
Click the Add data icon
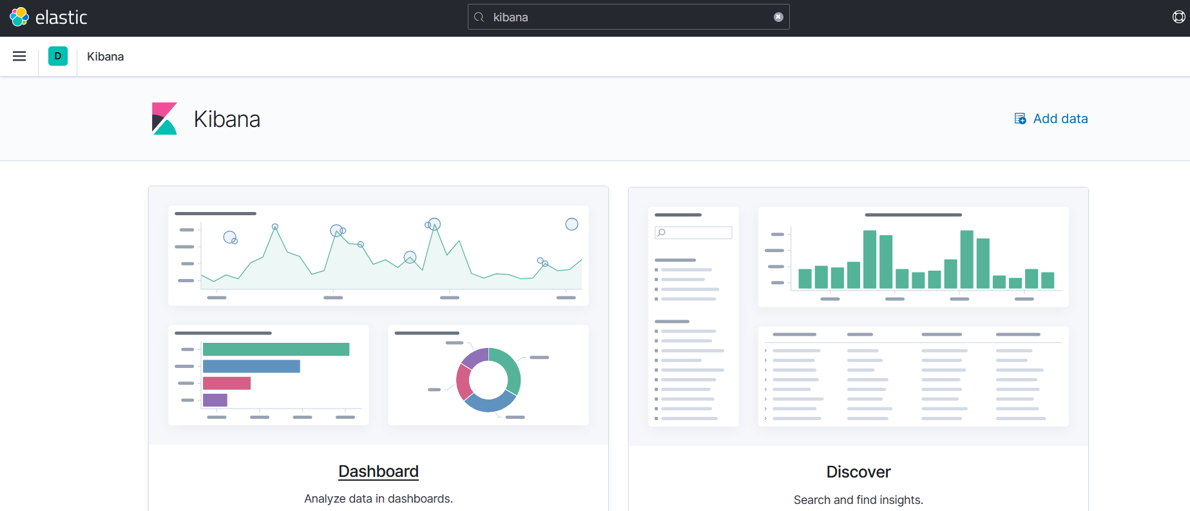1021,119
